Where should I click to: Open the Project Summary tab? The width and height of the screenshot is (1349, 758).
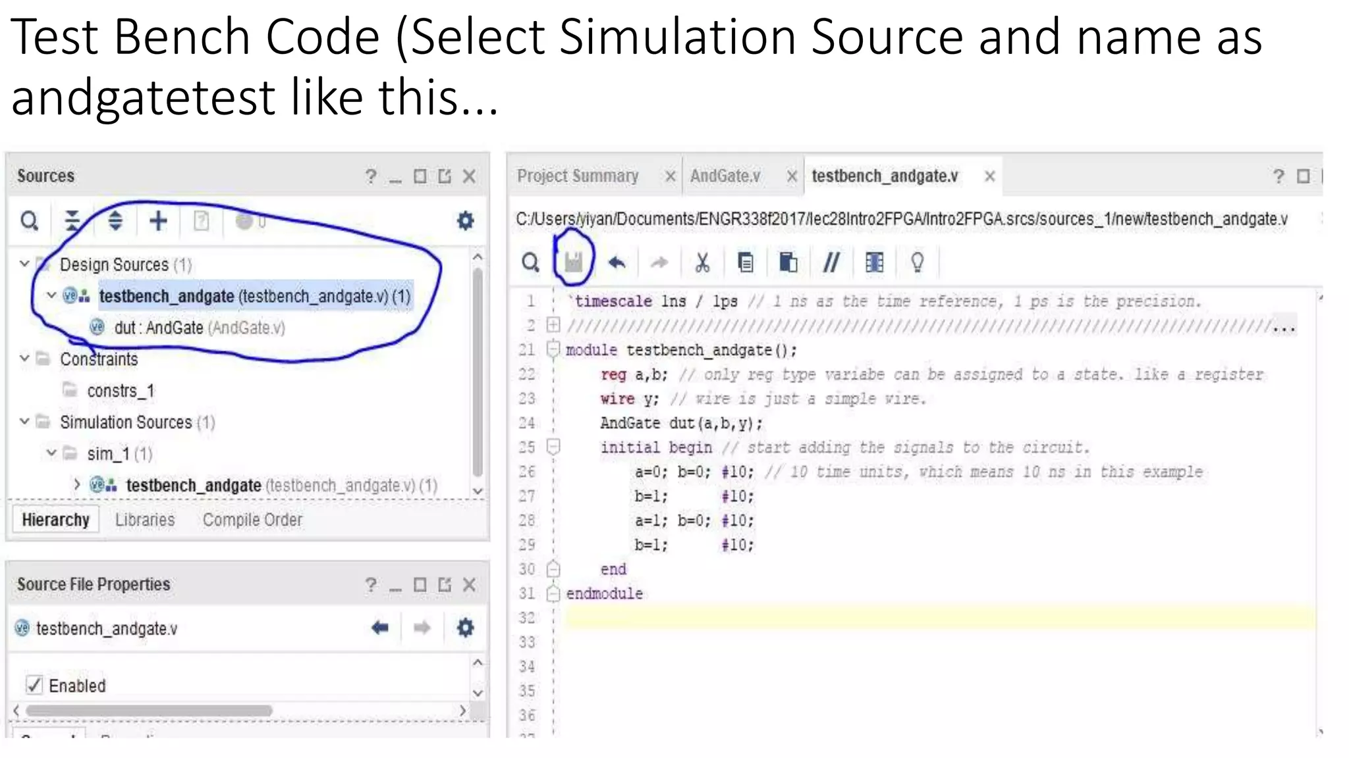tap(578, 176)
